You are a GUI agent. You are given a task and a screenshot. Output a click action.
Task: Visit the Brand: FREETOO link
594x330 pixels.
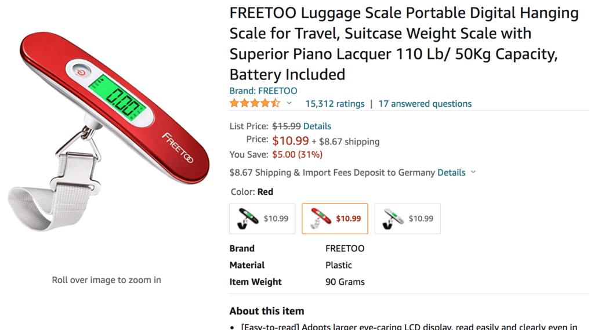(263, 90)
